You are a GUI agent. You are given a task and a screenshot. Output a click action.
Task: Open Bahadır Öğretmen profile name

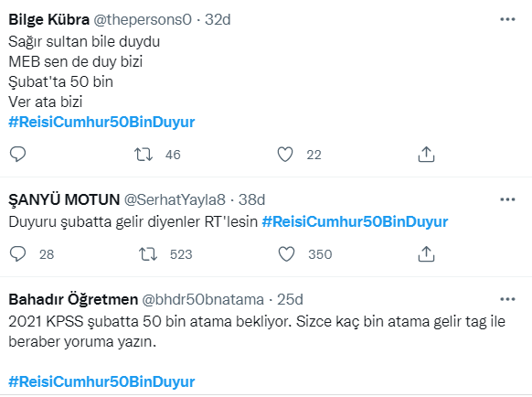(73, 299)
